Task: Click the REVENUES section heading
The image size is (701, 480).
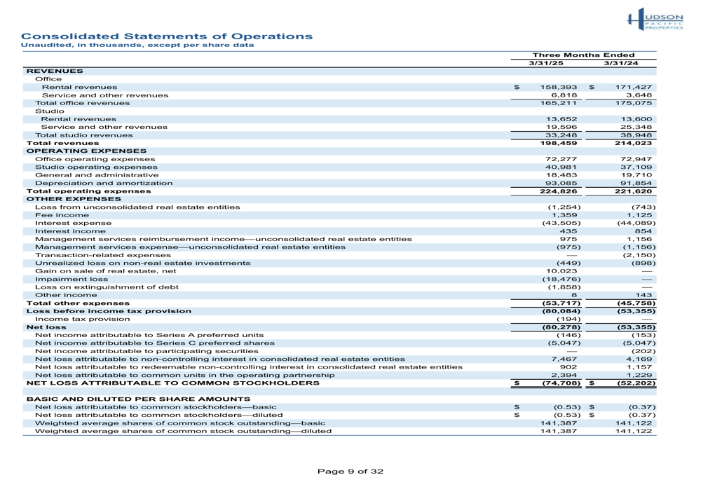Action: point(55,71)
